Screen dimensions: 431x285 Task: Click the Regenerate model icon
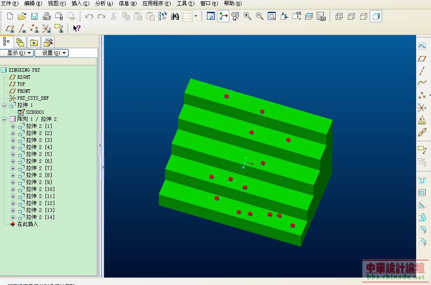163,17
